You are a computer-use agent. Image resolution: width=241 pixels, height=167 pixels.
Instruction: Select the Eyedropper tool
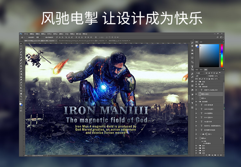(21, 57)
